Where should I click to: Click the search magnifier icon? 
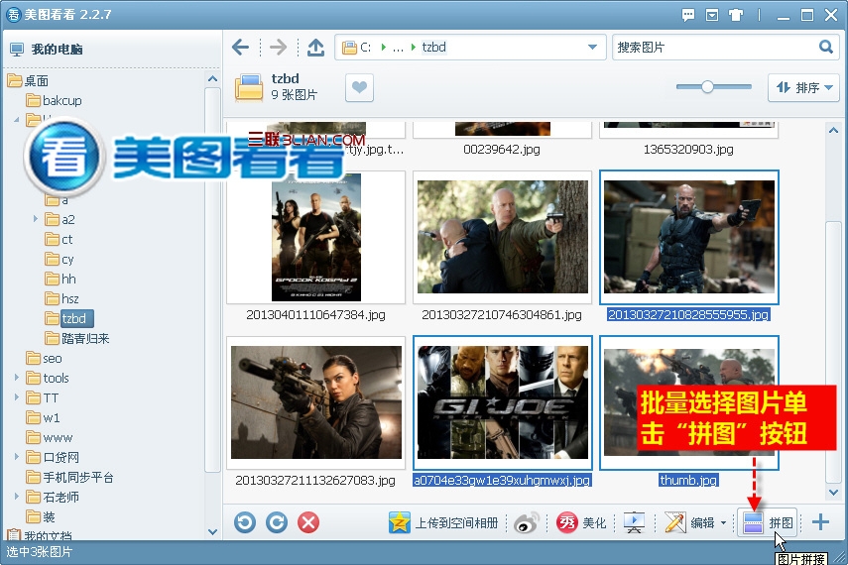[826, 47]
